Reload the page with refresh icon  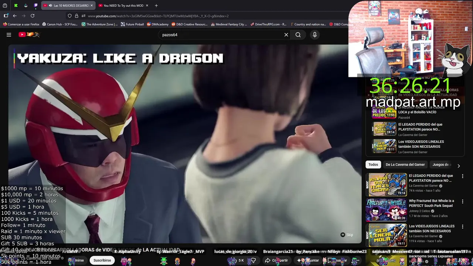tap(33, 16)
